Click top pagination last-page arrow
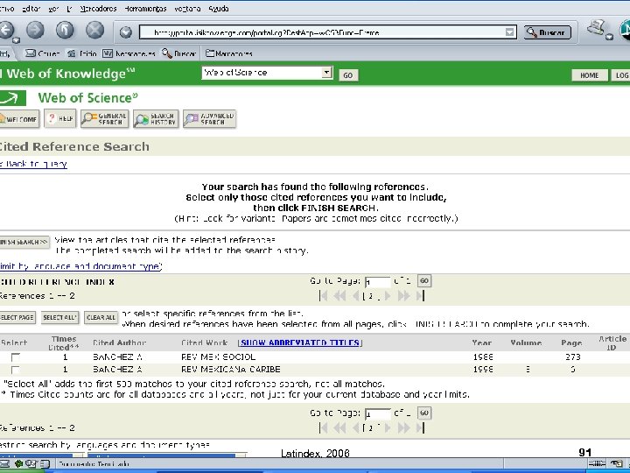Image resolution: width=630 pixels, height=473 pixels. point(420,296)
